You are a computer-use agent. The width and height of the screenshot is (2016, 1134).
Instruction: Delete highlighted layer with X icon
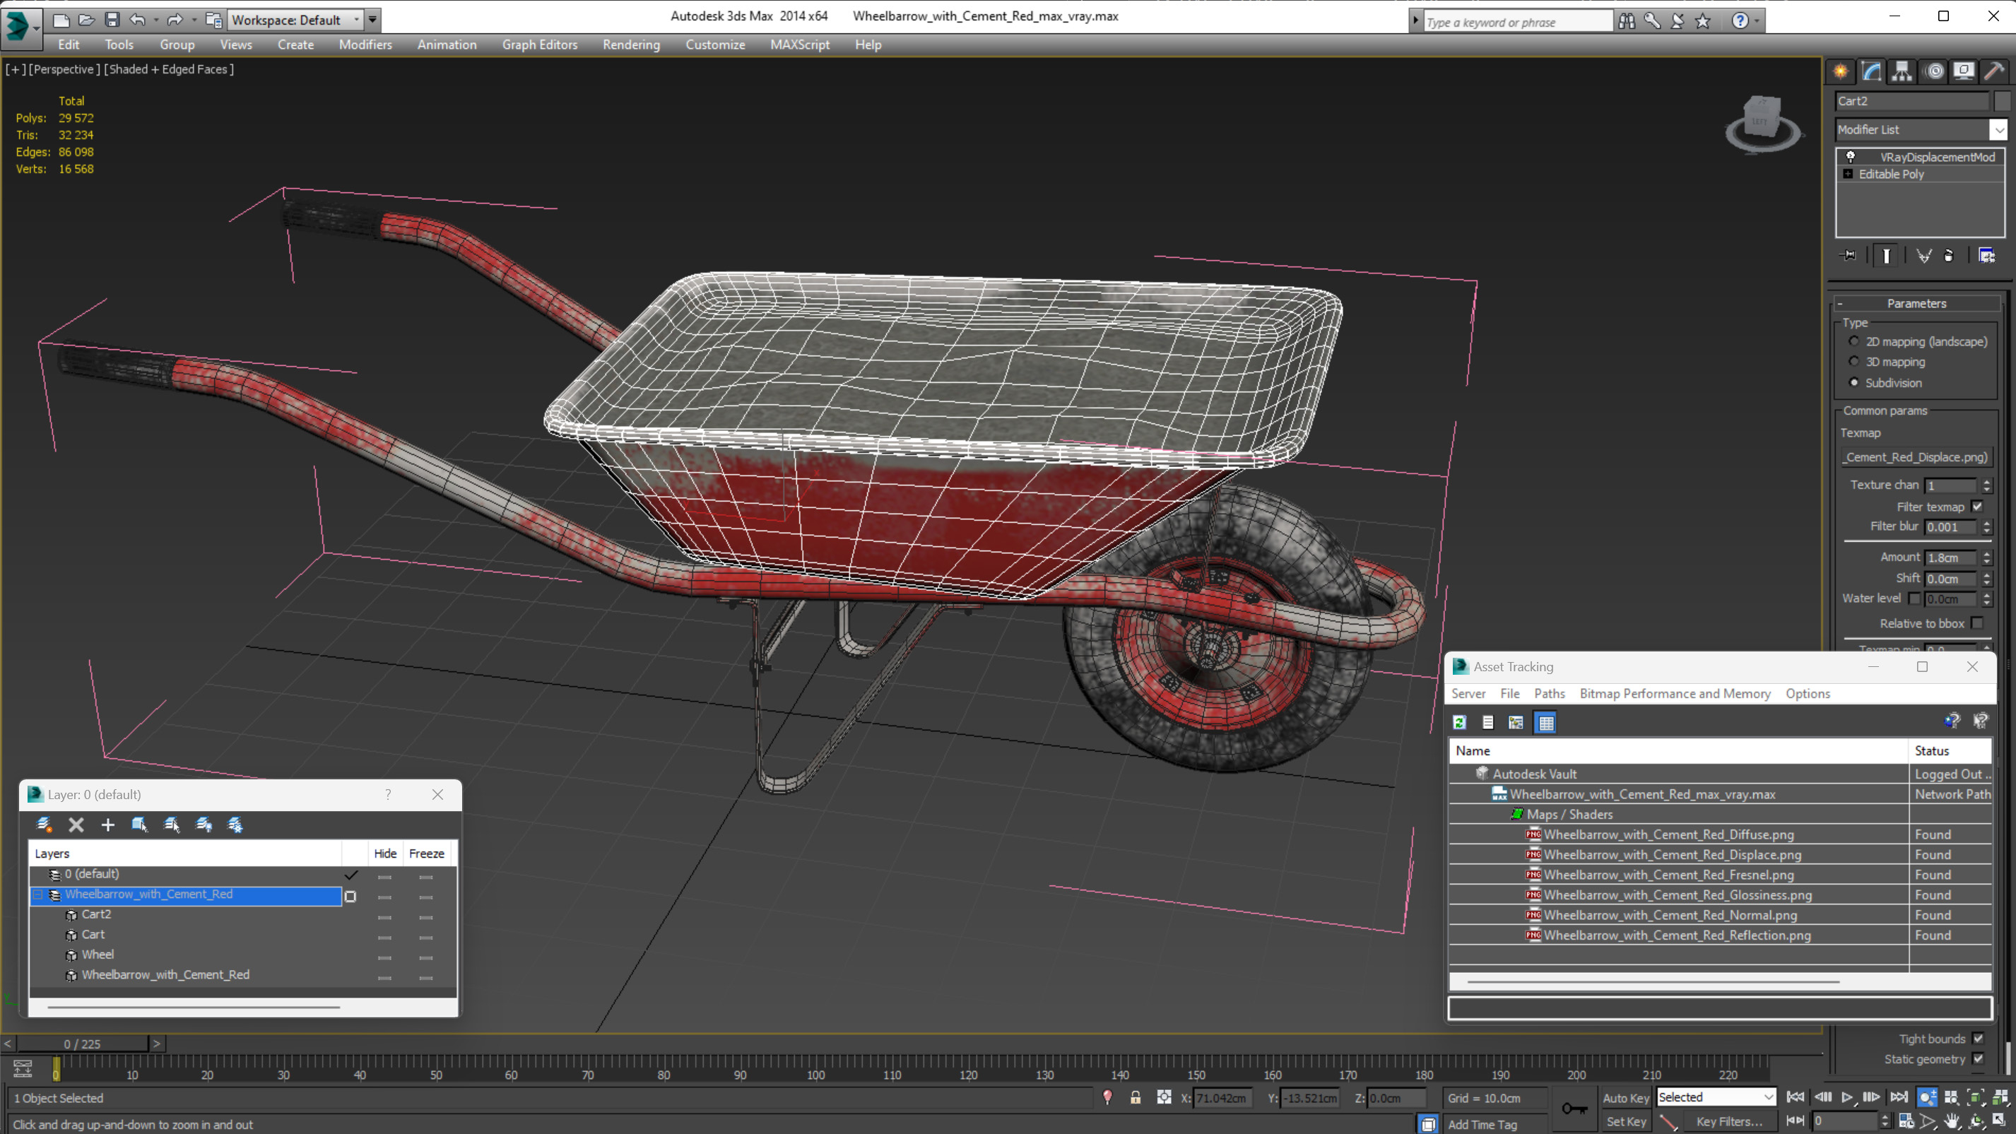coord(76,825)
